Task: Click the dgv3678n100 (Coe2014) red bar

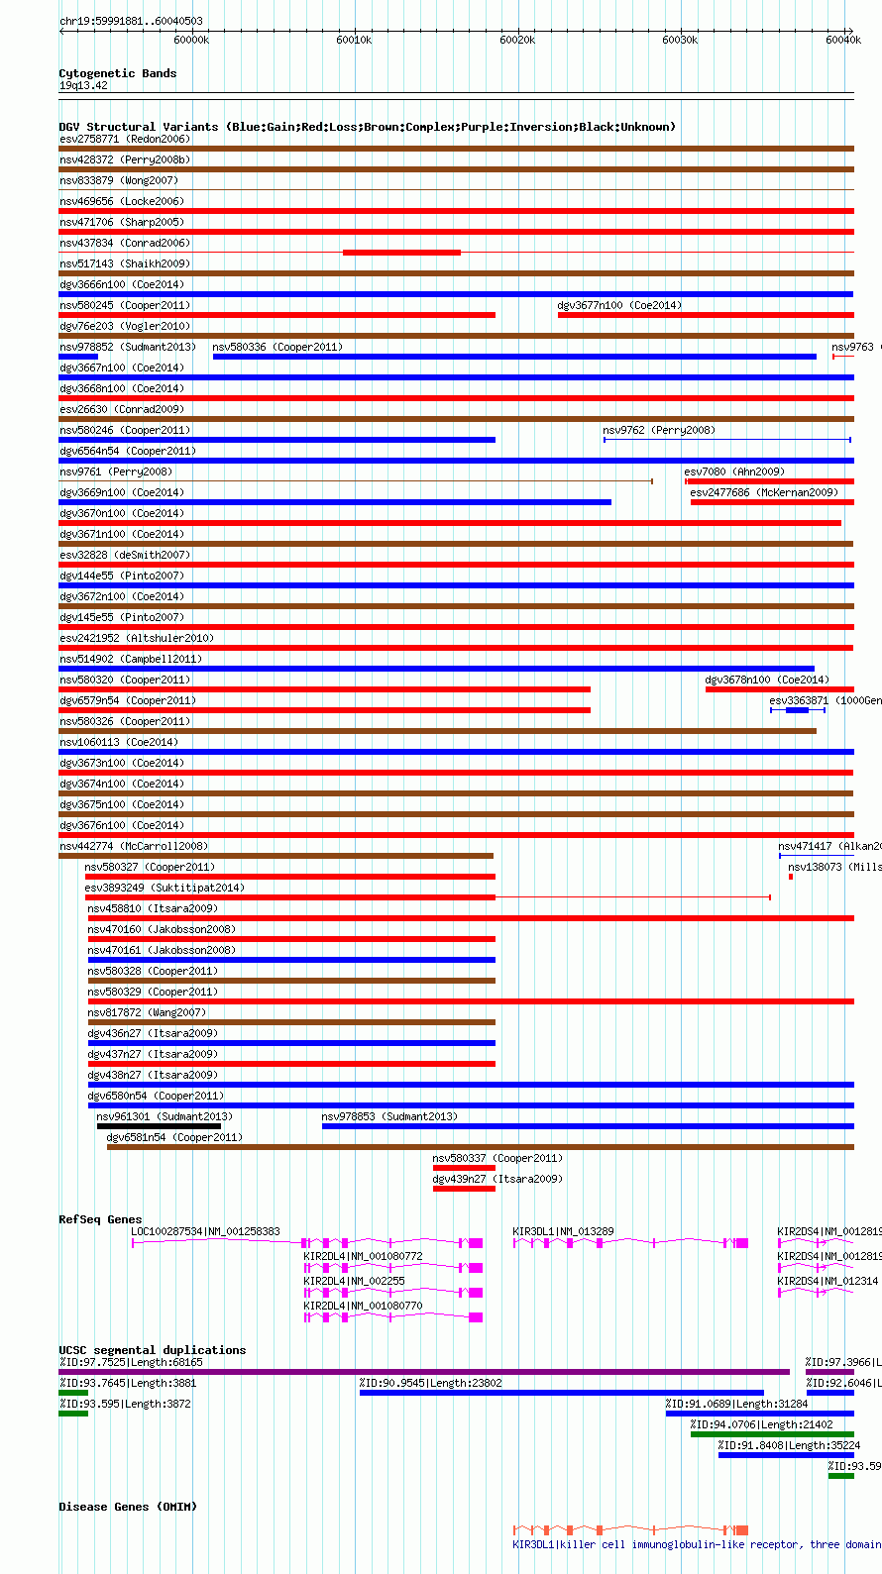Action: click(x=780, y=689)
